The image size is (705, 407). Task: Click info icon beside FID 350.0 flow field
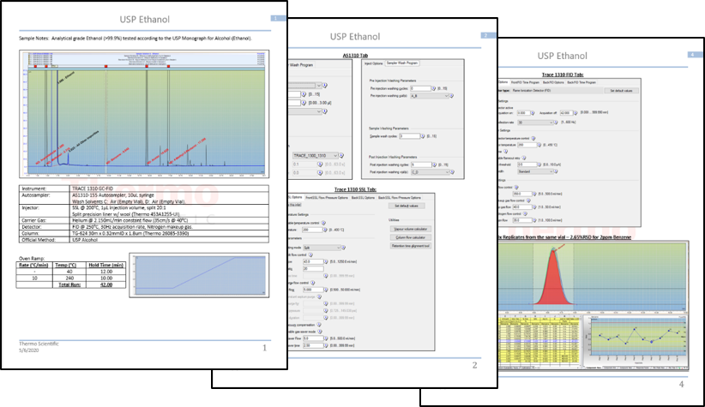[533, 194]
